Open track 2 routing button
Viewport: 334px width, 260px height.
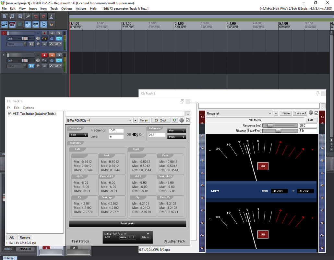click(x=44, y=61)
